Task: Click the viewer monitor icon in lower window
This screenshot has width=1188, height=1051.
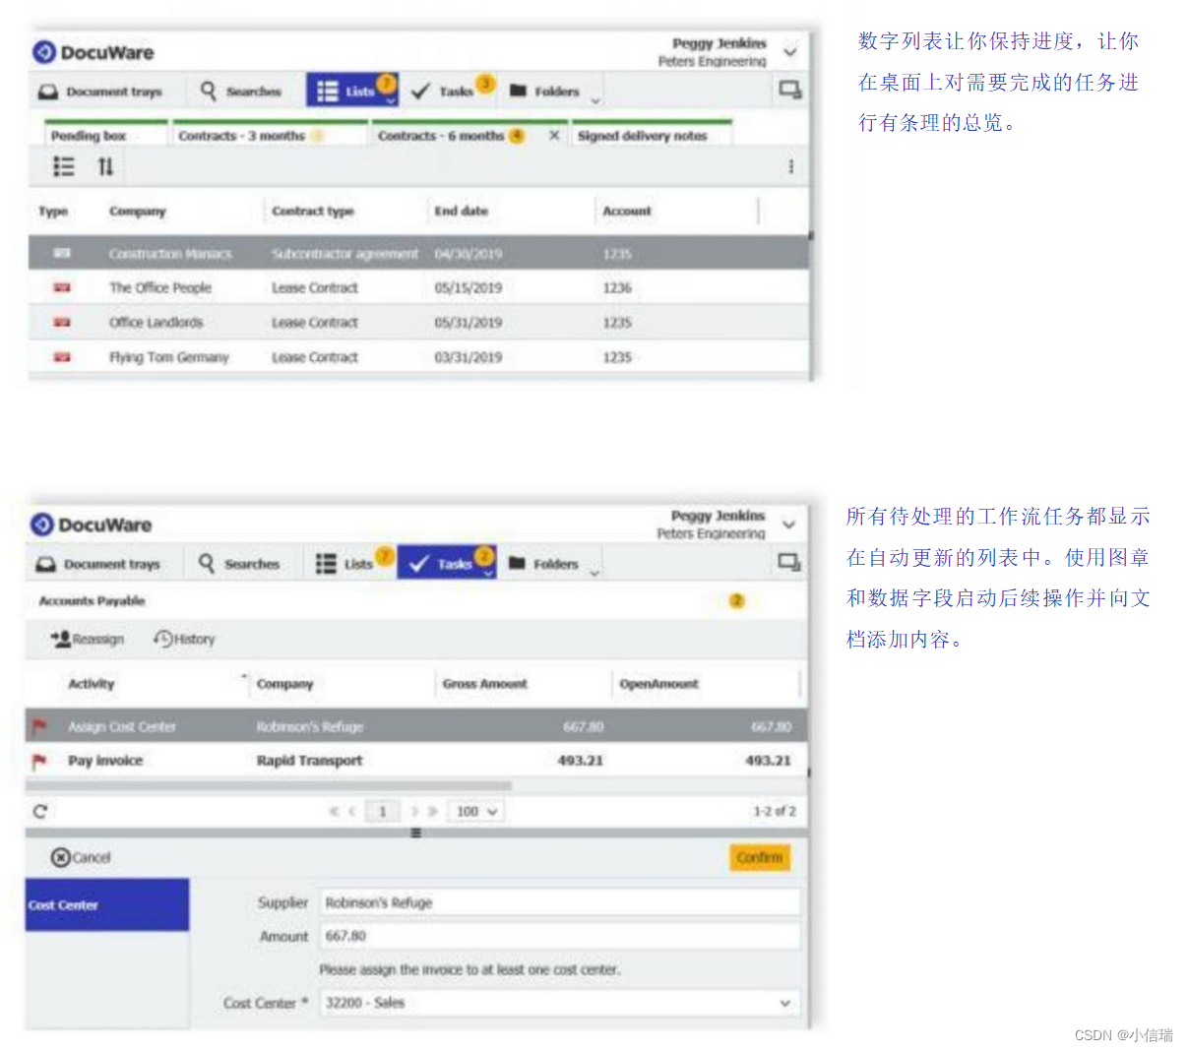Action: click(x=789, y=563)
